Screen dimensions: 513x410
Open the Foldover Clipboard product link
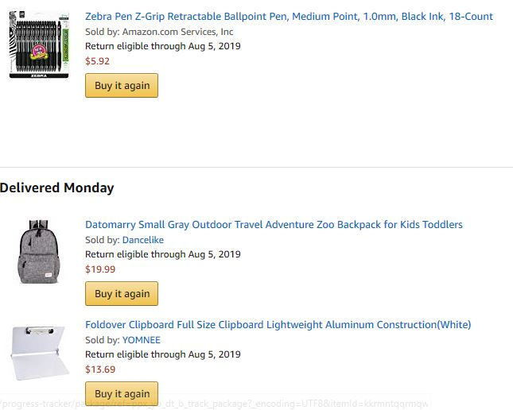coord(278,324)
